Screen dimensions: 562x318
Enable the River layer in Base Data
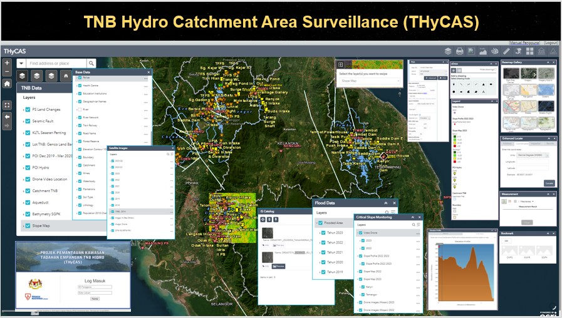[80, 110]
